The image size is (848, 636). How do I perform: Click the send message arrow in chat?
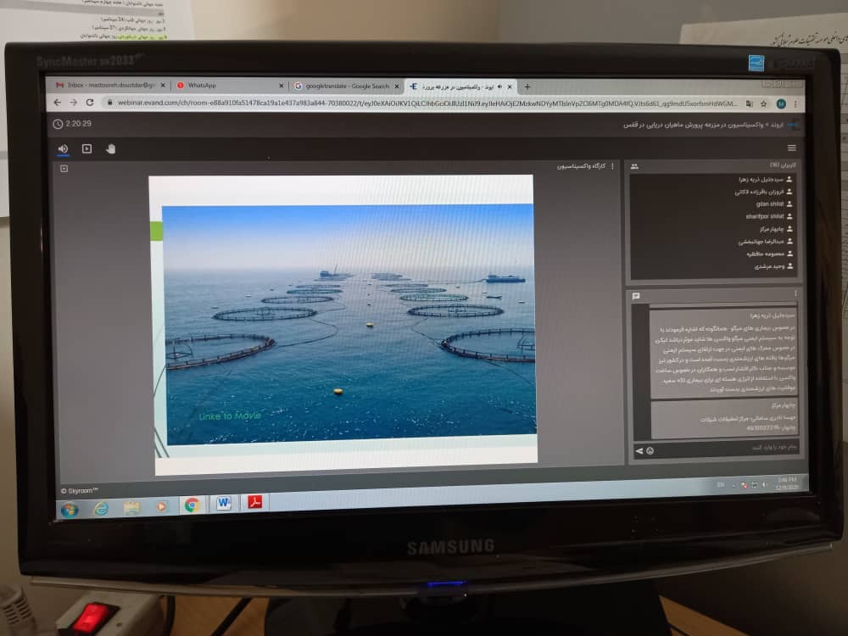click(x=639, y=450)
